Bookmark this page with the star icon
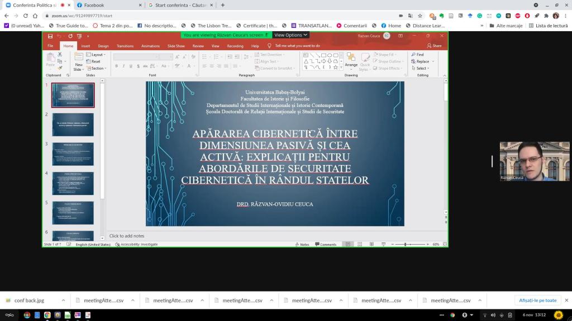The width and height of the screenshot is (572, 321). pos(420,16)
